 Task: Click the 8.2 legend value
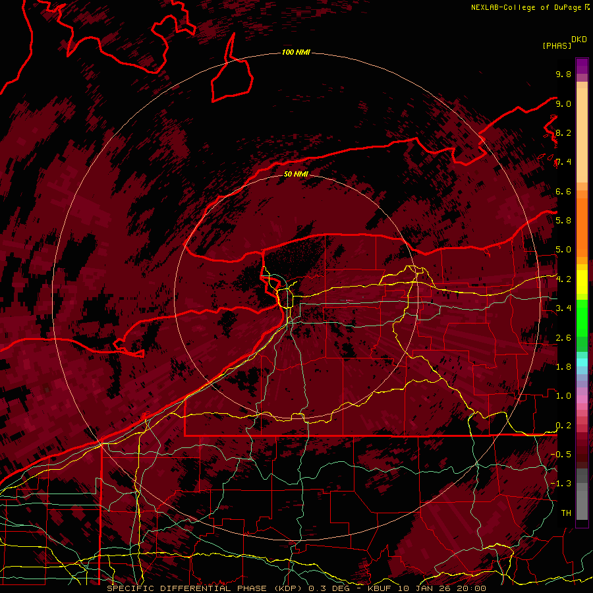(x=563, y=132)
